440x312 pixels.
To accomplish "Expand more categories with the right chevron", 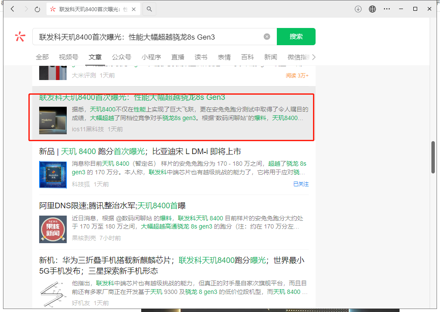I will (314, 57).
